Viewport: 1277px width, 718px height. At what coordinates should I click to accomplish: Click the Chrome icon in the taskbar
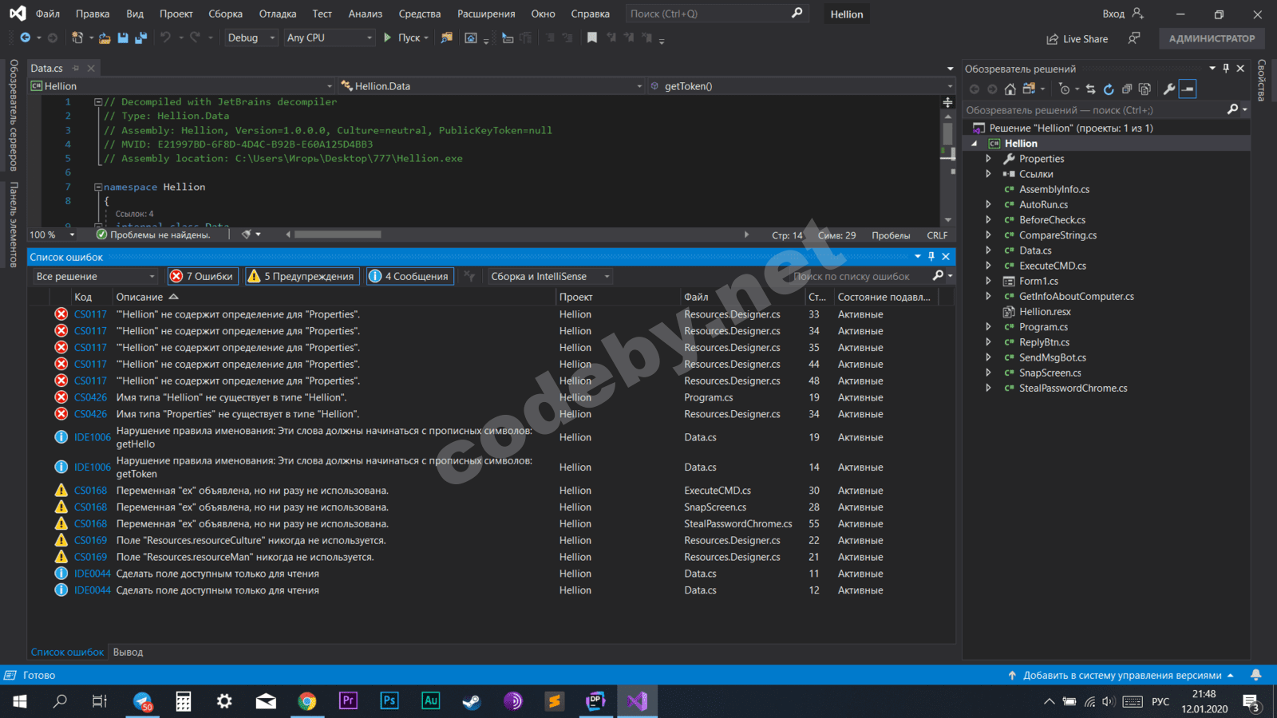pyautogui.click(x=306, y=701)
